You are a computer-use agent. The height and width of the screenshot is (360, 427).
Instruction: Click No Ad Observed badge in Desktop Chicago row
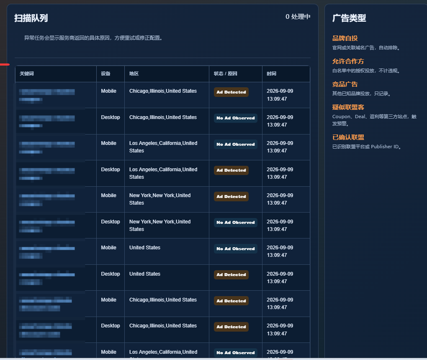236,118
